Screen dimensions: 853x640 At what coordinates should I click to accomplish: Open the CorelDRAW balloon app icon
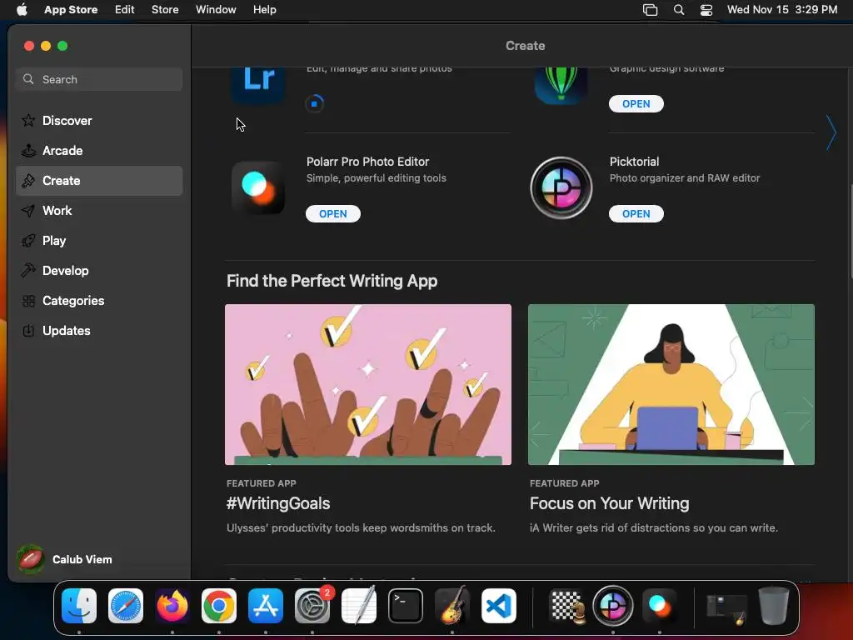tap(561, 86)
